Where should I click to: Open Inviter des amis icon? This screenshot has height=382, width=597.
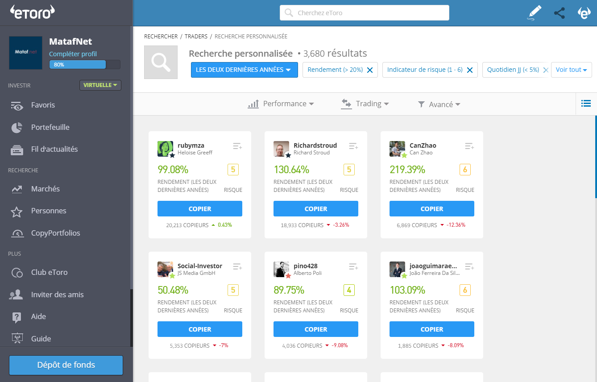pos(17,295)
